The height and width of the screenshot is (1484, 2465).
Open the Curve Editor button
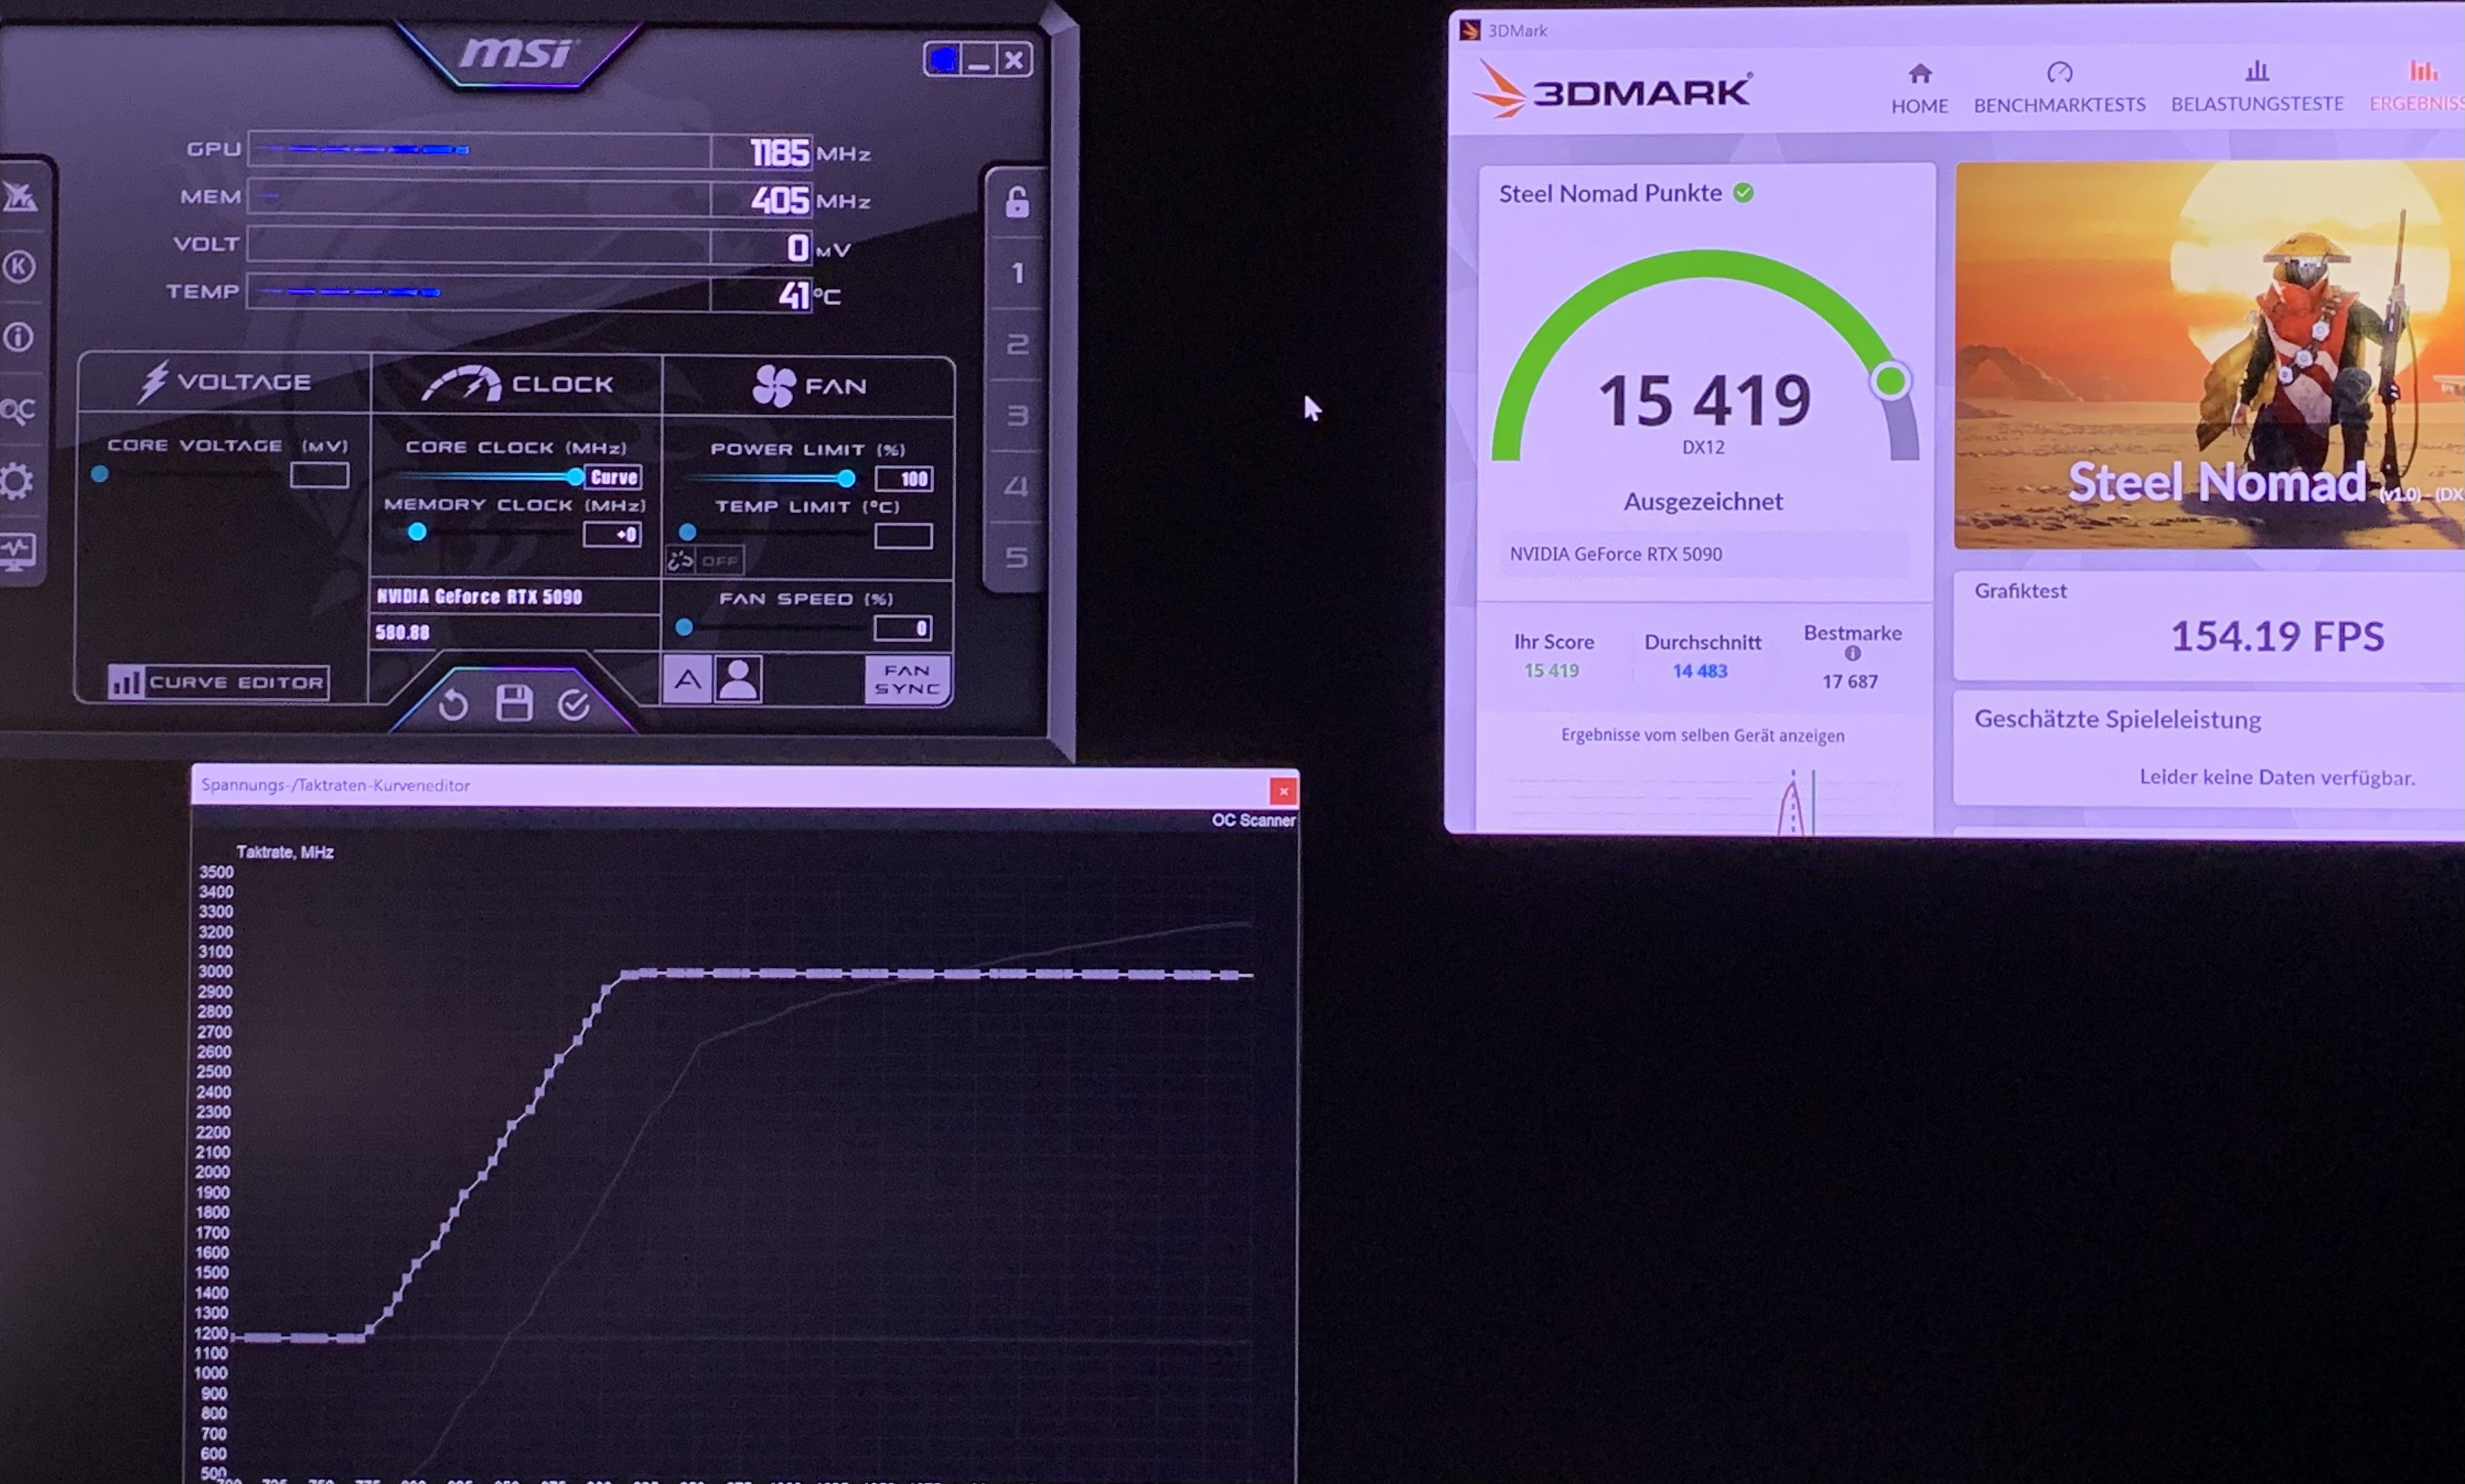[x=218, y=682]
